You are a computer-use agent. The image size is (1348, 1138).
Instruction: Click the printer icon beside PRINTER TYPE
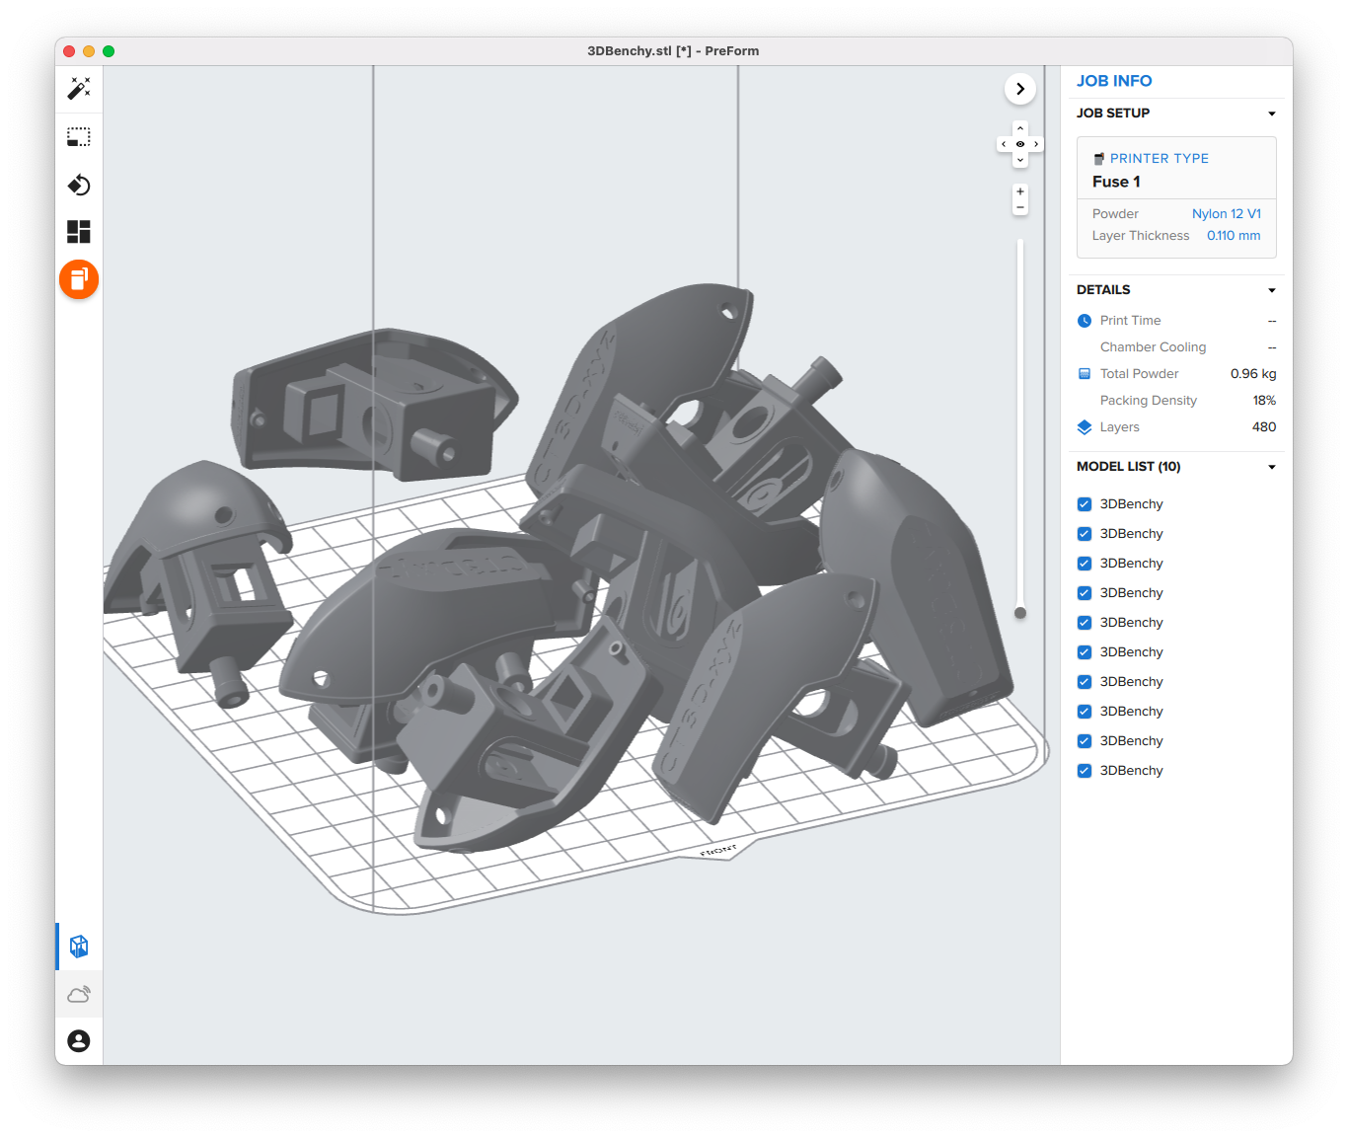[1098, 159]
